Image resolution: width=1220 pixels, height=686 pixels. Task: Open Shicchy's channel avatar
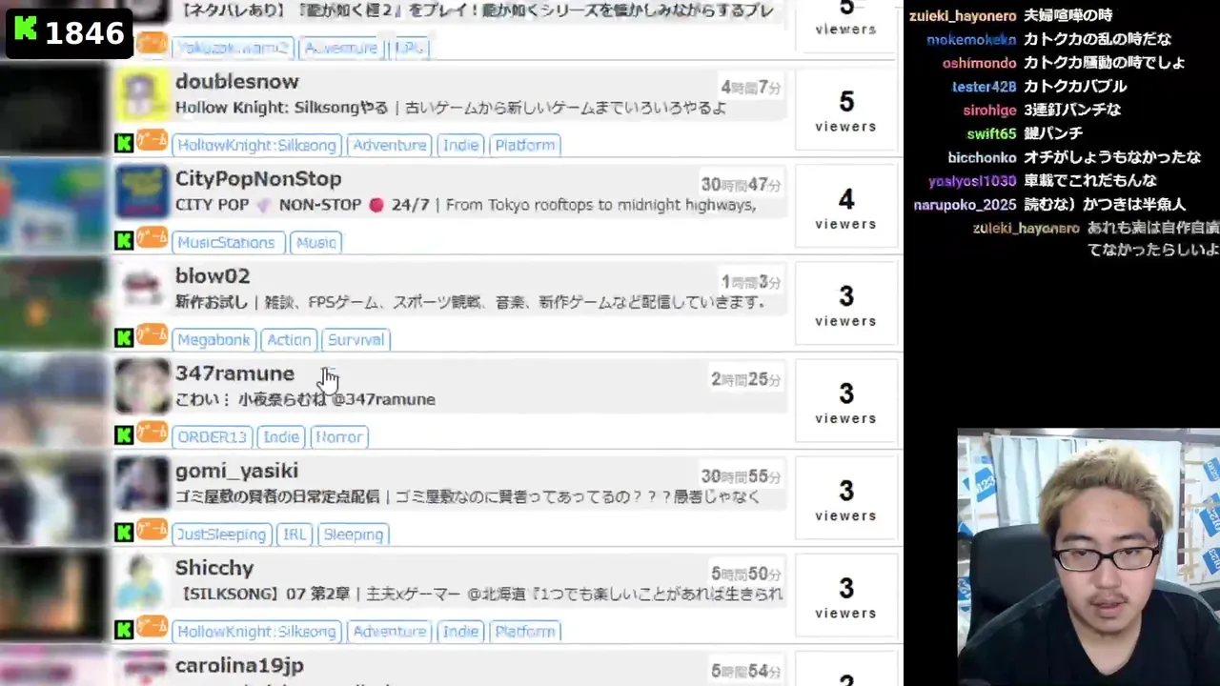click(x=142, y=581)
